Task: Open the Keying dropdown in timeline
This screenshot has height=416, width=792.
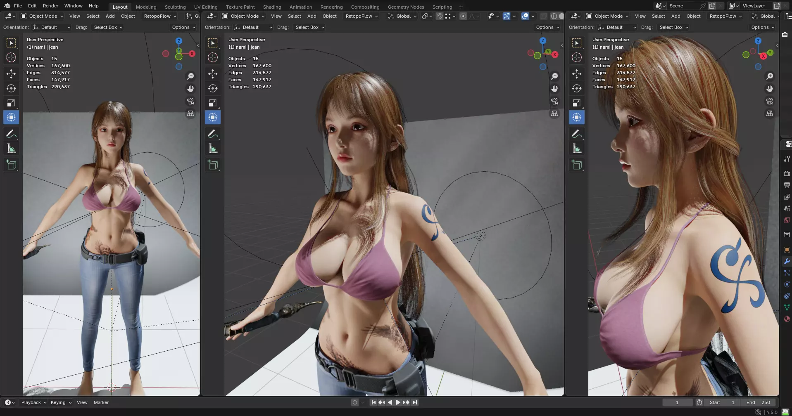Action: pyautogui.click(x=61, y=402)
